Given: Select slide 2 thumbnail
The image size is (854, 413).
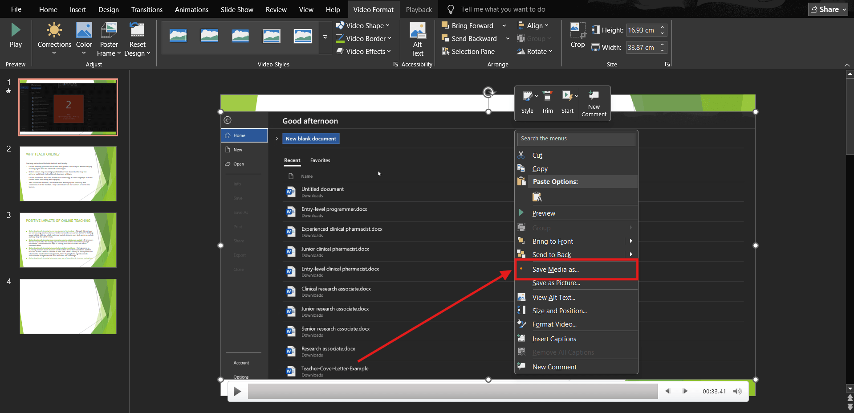Looking at the screenshot, I should click(x=68, y=173).
